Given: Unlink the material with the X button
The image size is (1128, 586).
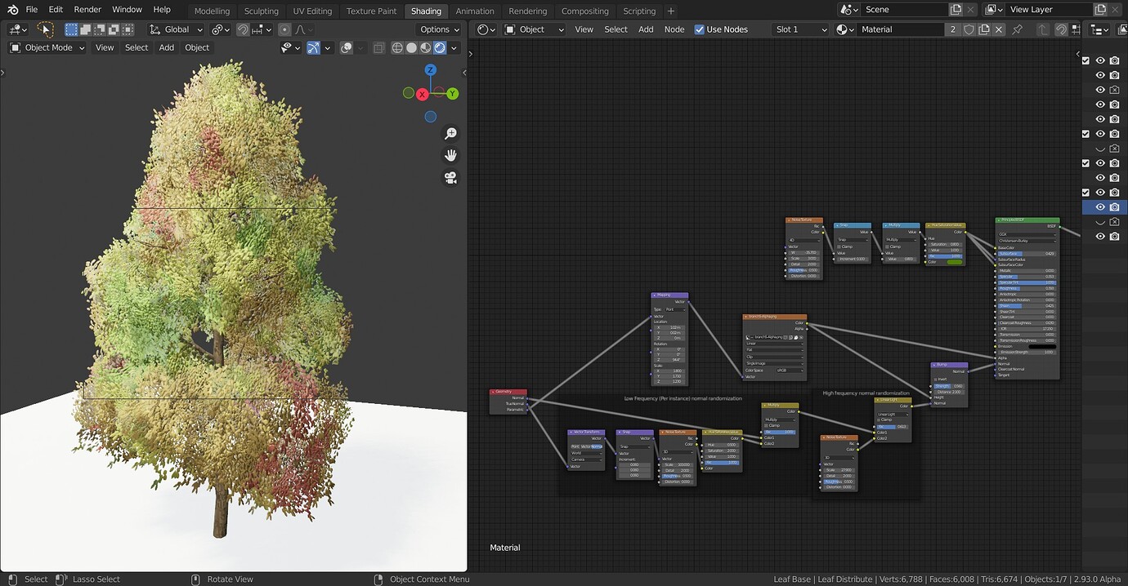Looking at the screenshot, I should (x=1000, y=29).
